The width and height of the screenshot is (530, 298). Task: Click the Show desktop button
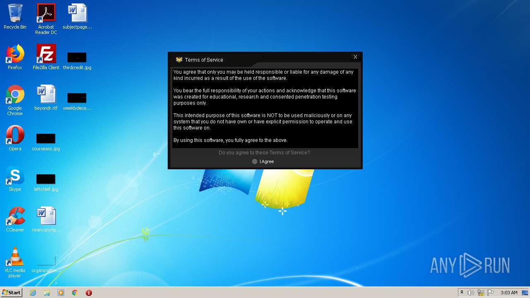click(x=525, y=293)
